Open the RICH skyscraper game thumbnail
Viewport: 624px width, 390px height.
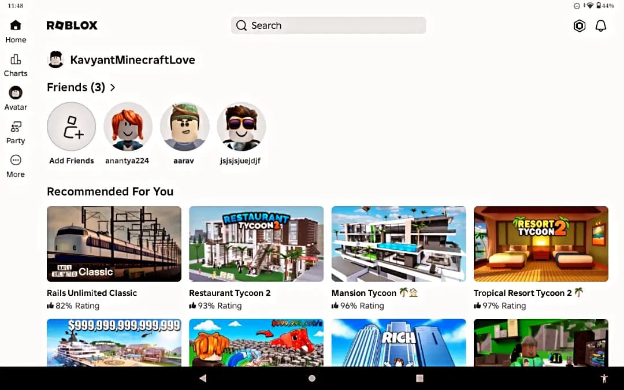[x=399, y=343]
